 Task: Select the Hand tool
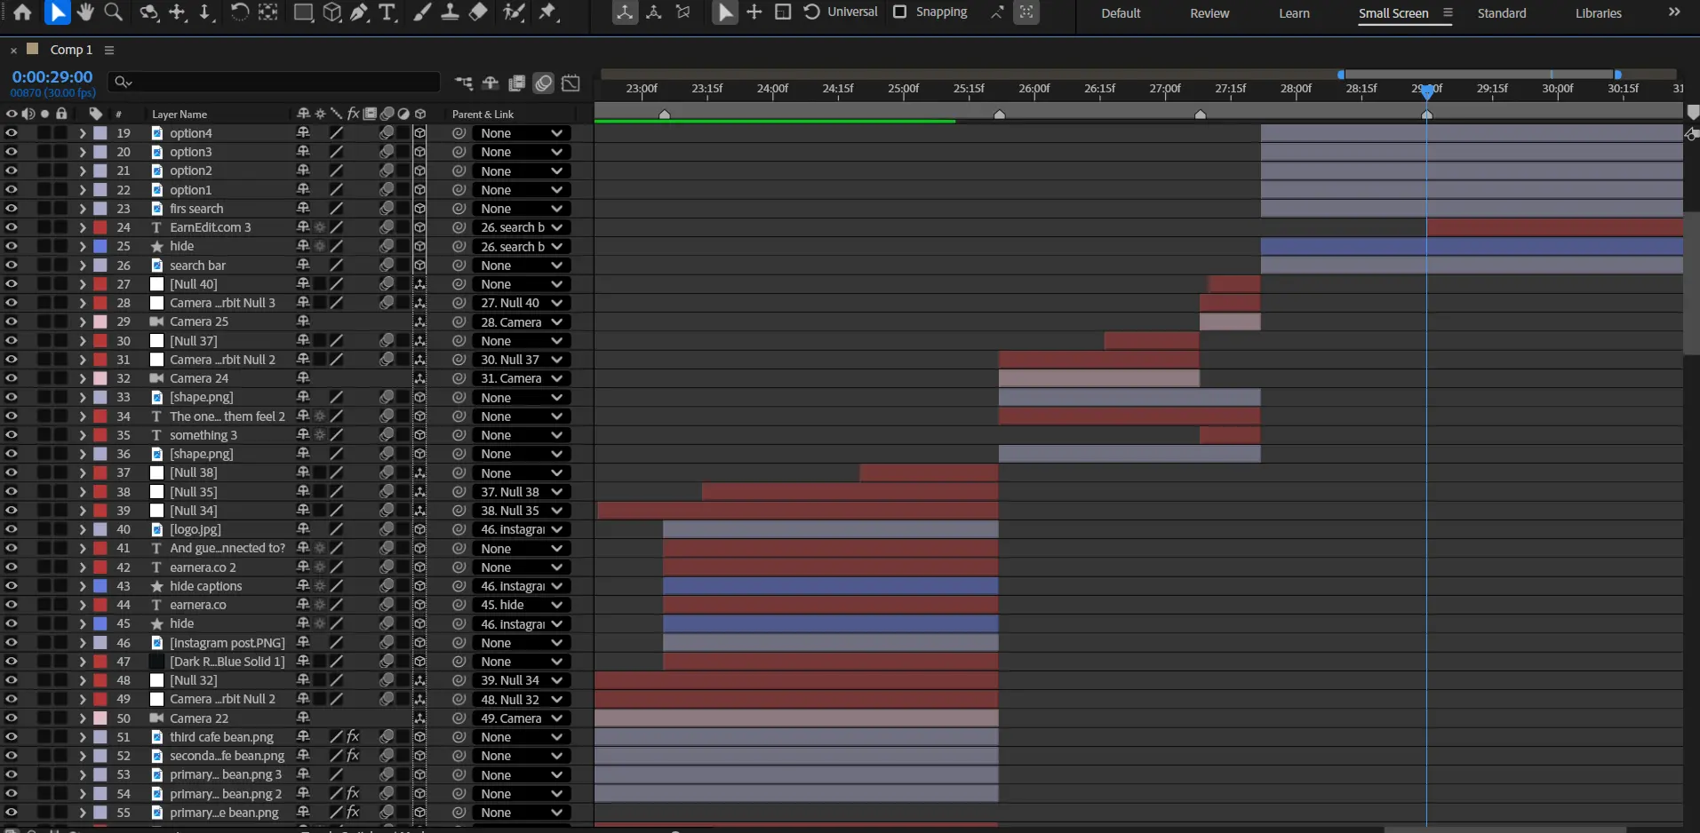pos(85,12)
